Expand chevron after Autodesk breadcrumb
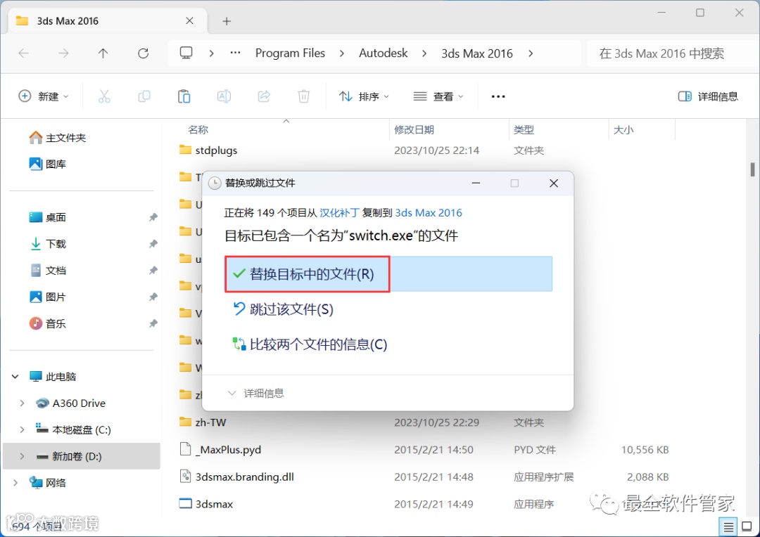The image size is (760, 537). point(424,53)
